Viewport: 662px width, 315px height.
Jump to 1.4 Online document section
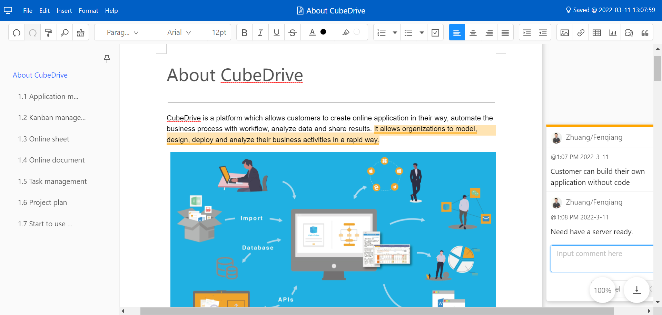point(51,160)
